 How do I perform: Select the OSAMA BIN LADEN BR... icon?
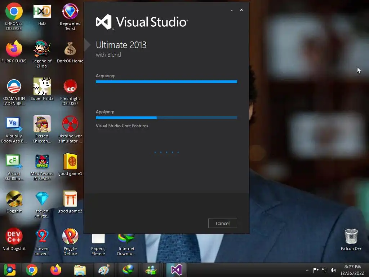(14, 92)
